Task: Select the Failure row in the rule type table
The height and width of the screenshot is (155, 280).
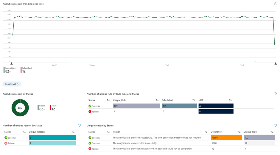Action: coord(96,112)
